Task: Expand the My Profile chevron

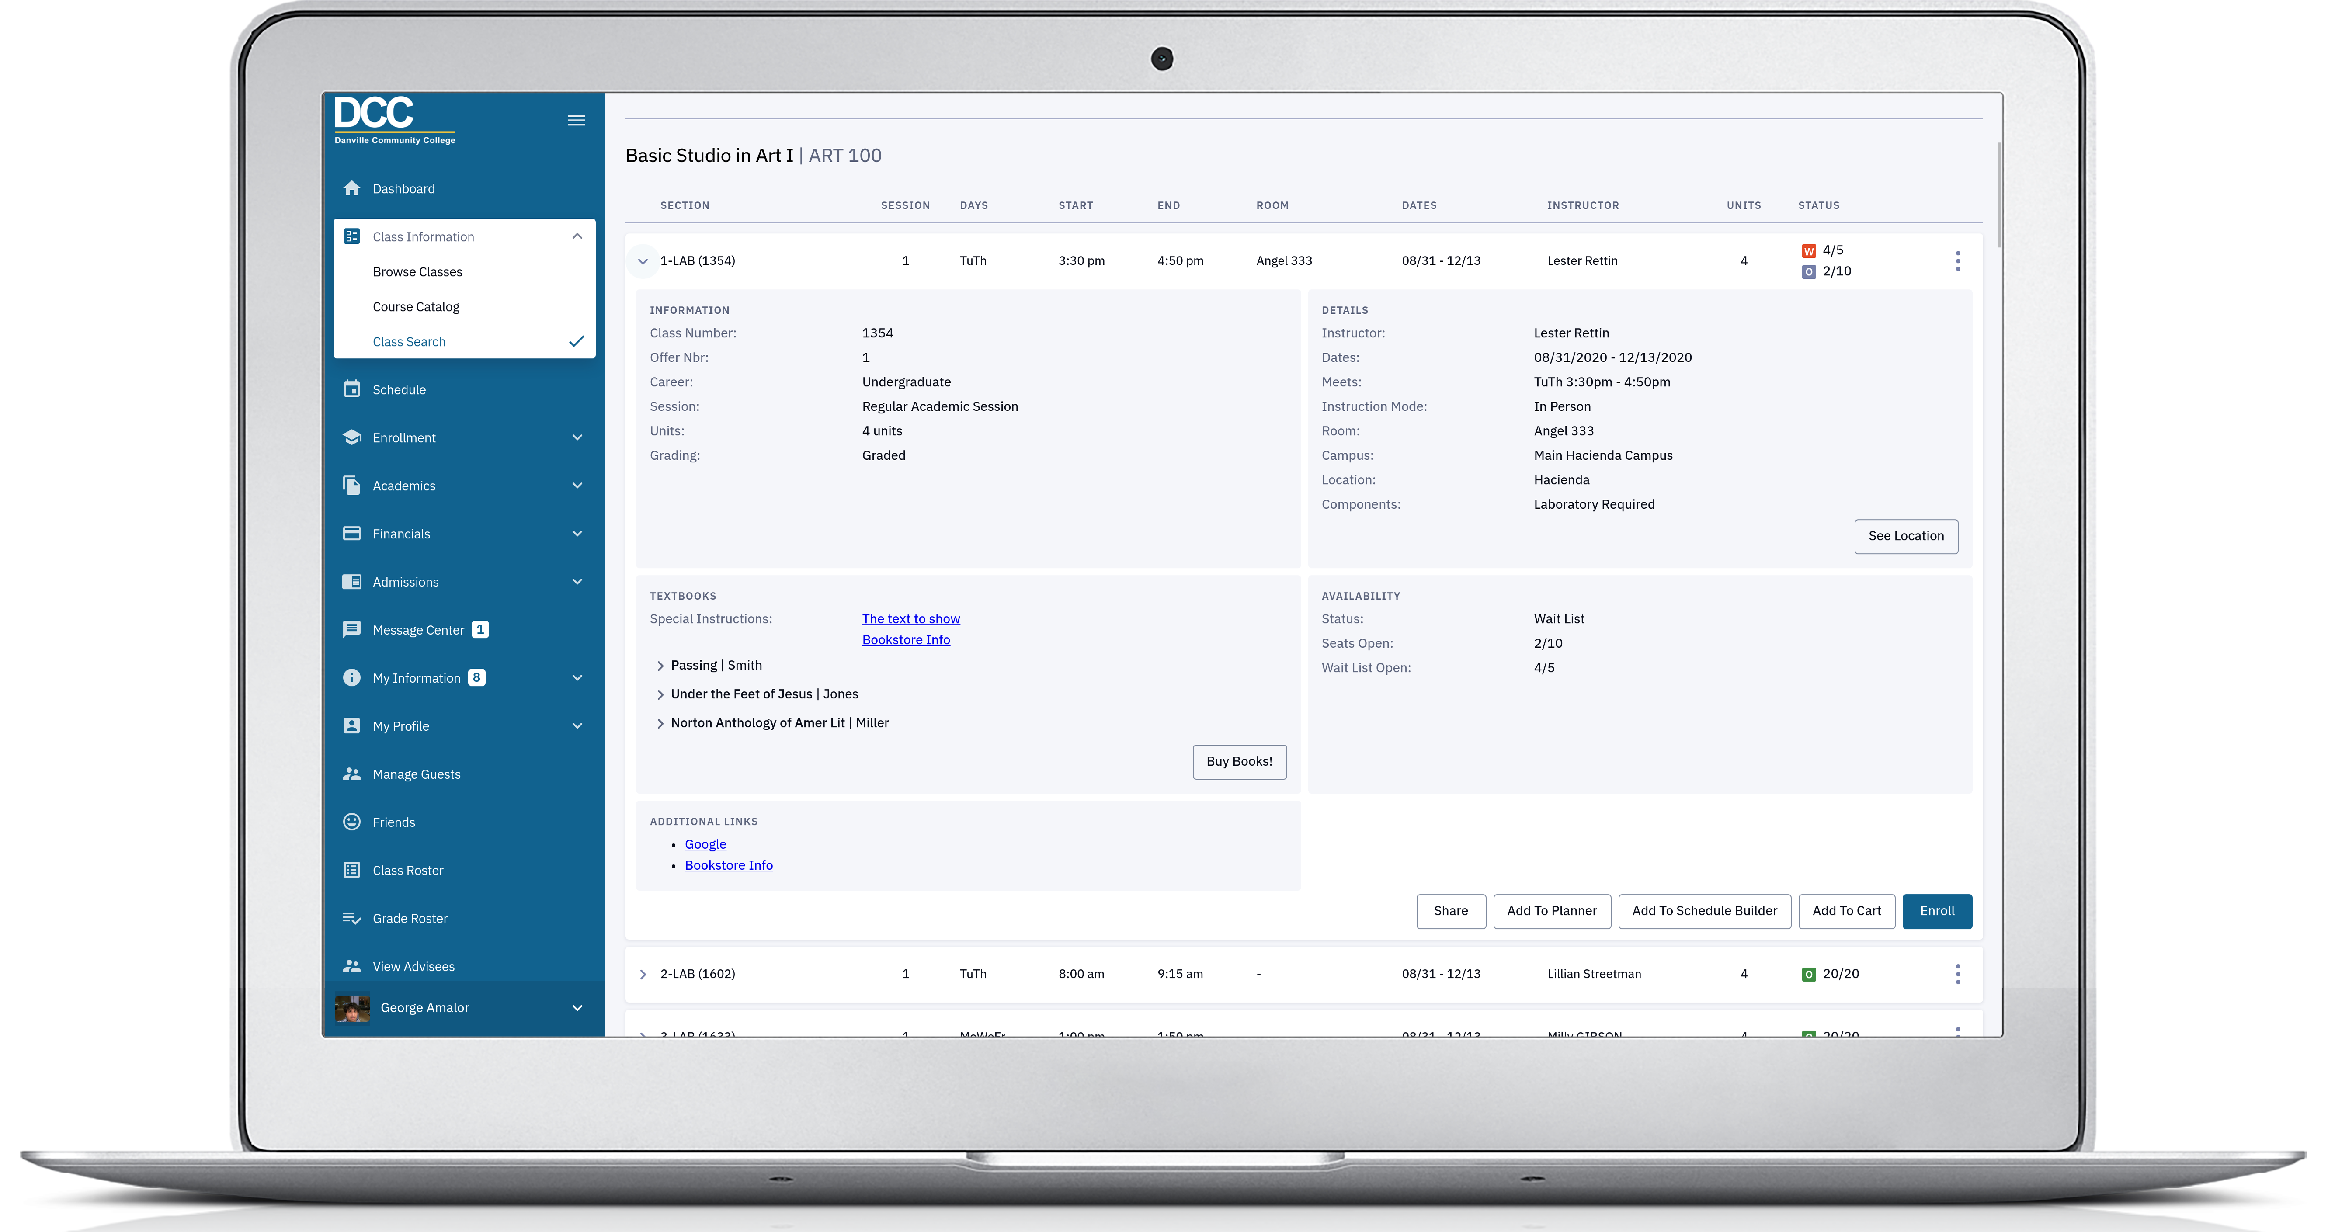Action: [x=577, y=725]
